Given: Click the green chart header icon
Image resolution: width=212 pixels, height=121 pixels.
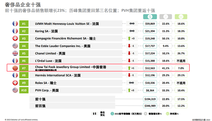Looking at the screenshot, I should click(181, 17).
